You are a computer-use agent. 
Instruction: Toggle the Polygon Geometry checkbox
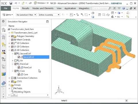click(x=12, y=36)
